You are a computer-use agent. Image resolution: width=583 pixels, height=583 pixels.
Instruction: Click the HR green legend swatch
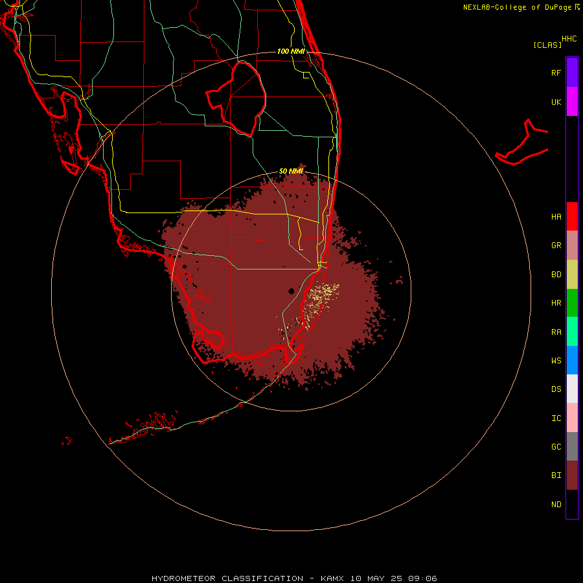pyautogui.click(x=572, y=303)
